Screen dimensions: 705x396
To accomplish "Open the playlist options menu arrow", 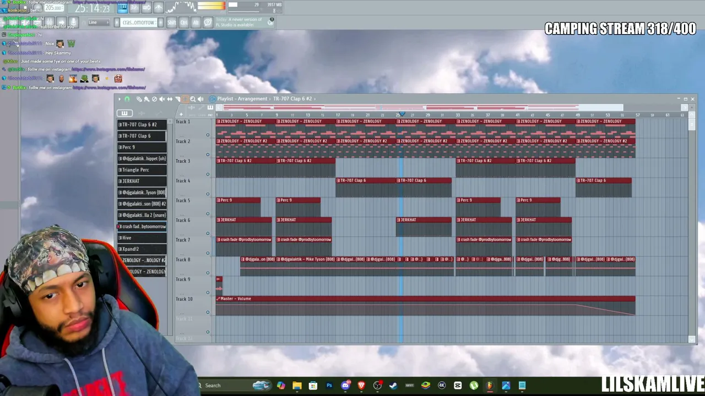I will 120,99.
